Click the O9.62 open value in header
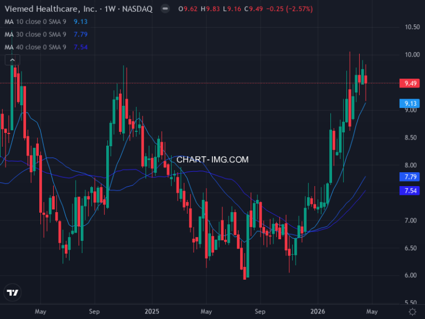The image size is (425, 319). point(188,9)
